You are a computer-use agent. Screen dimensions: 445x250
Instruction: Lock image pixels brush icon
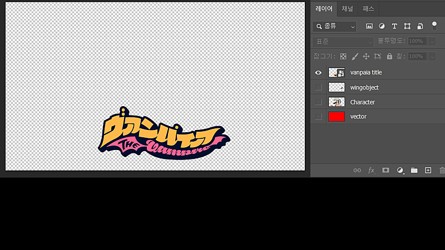pos(355,57)
